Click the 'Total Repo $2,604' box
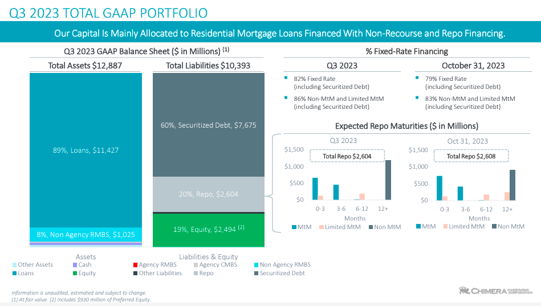 click(x=347, y=156)
